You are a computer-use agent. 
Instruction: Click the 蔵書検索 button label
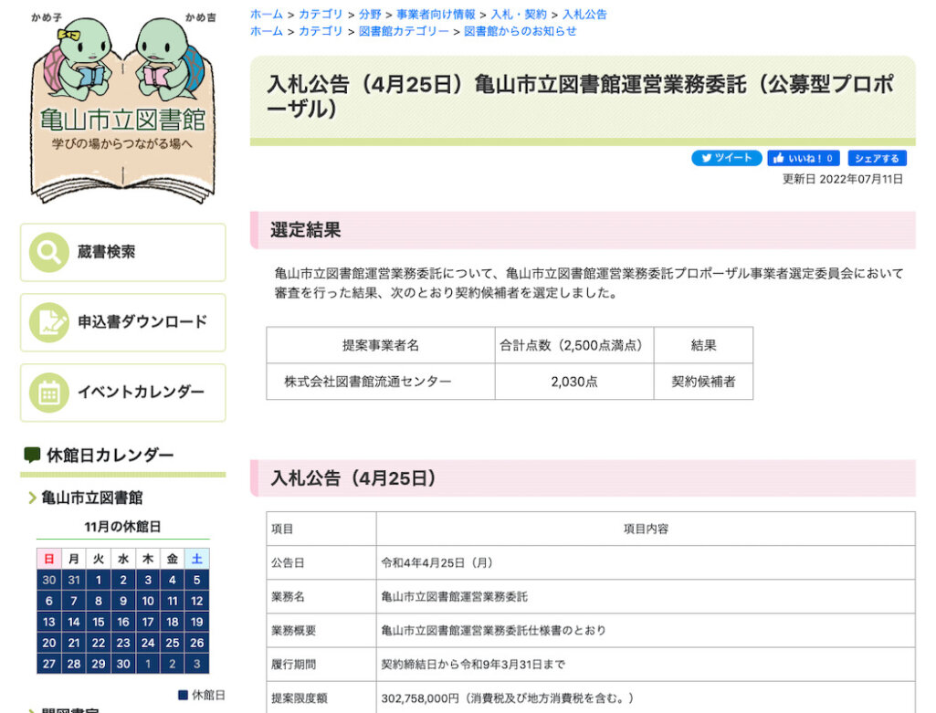click(x=106, y=253)
